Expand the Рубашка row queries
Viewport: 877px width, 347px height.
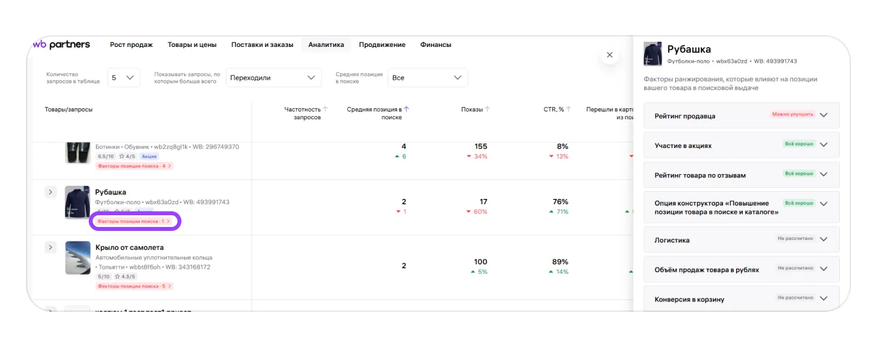click(50, 192)
